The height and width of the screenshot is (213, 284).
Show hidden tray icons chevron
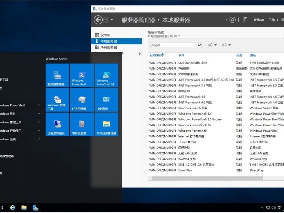tap(262, 208)
